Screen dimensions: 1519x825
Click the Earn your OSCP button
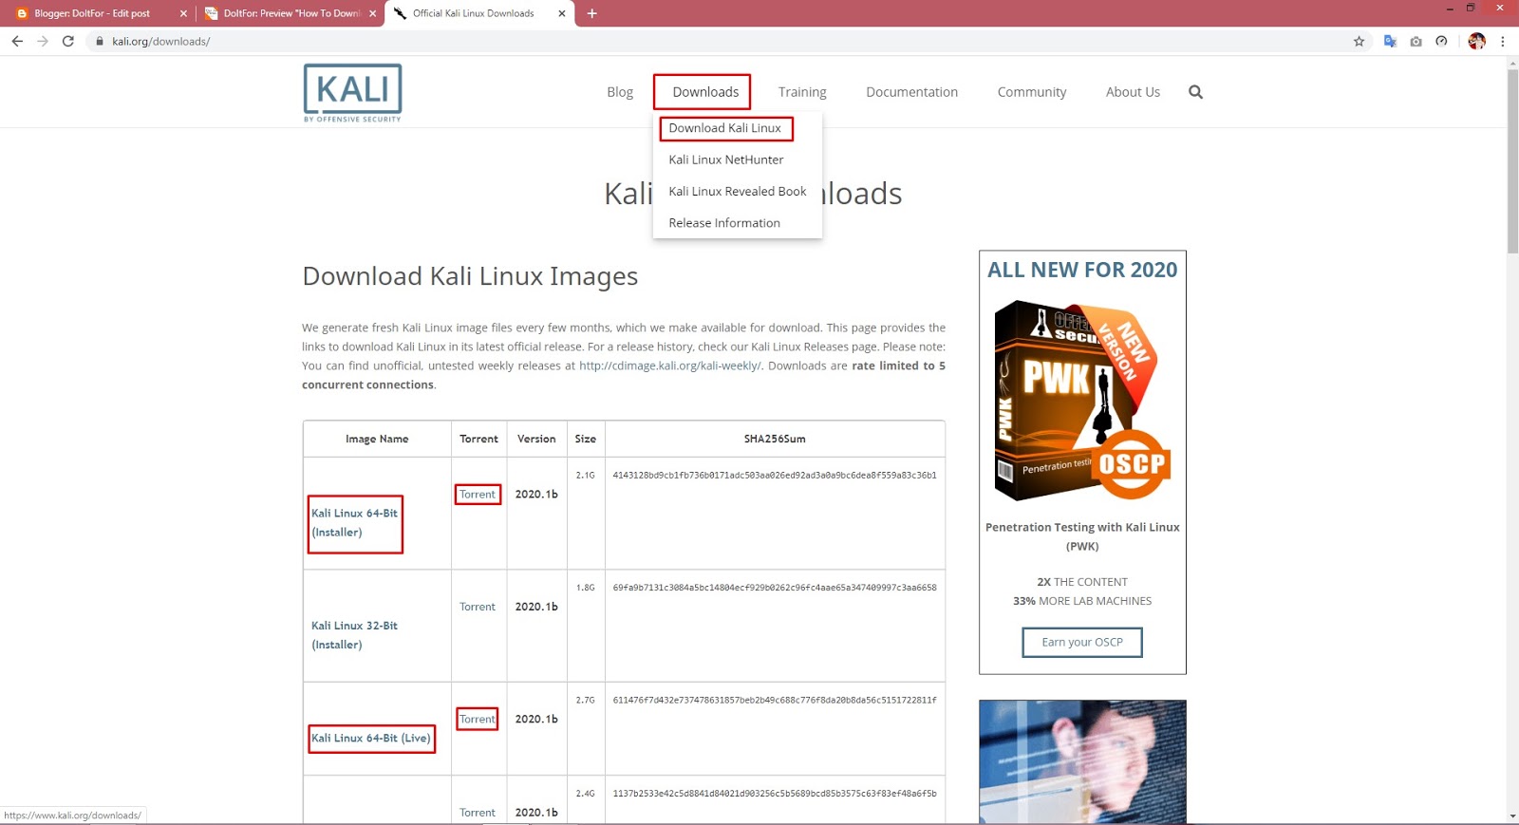tap(1082, 642)
